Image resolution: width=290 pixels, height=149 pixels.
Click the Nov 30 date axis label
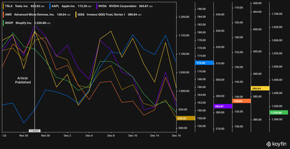45,135
